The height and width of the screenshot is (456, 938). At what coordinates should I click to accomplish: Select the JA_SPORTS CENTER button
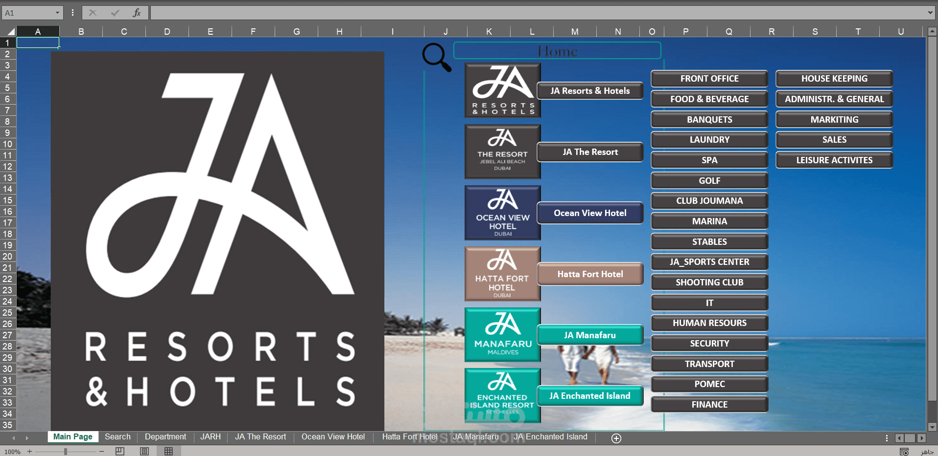click(709, 262)
